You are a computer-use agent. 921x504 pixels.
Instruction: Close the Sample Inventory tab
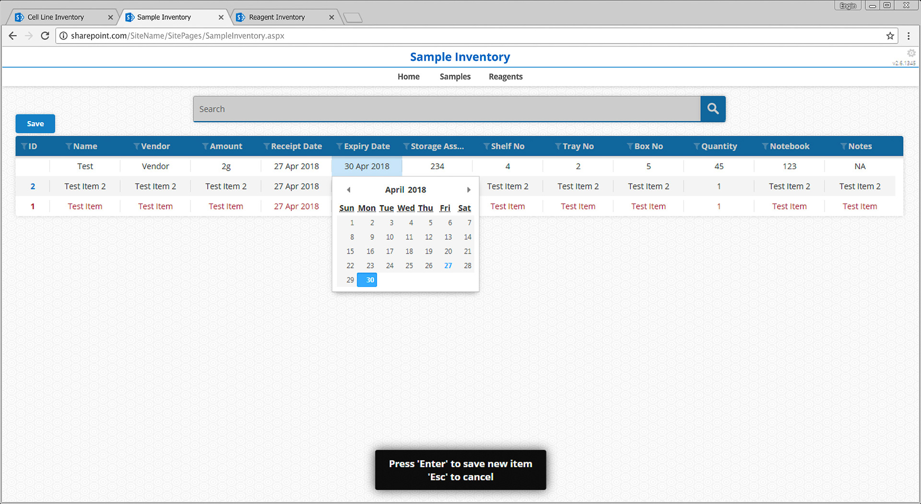coord(221,17)
